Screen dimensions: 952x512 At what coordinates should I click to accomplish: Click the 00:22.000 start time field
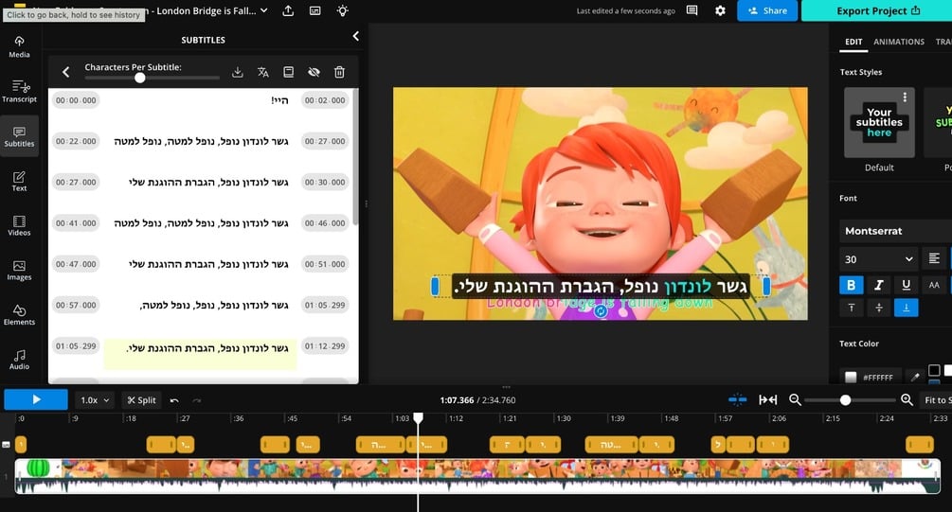click(x=76, y=141)
